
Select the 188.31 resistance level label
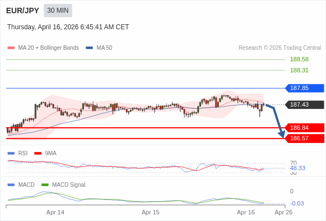[299, 70]
